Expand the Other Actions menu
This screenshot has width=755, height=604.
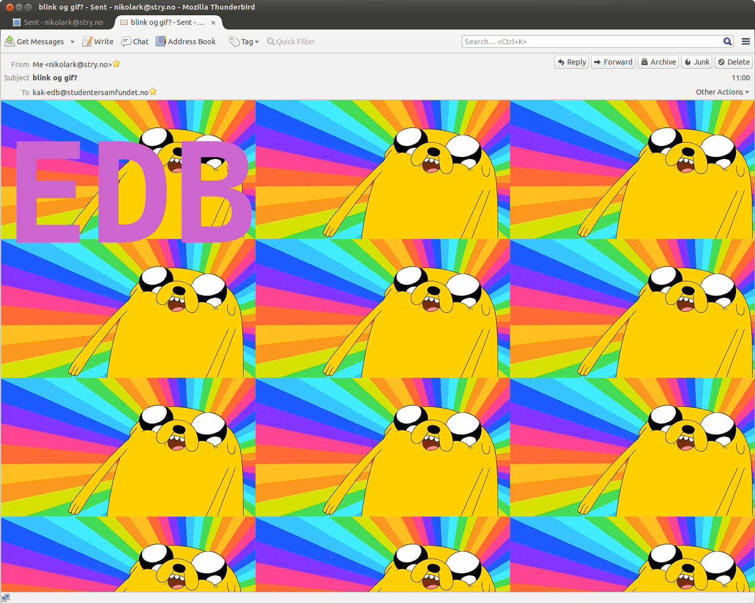point(722,92)
